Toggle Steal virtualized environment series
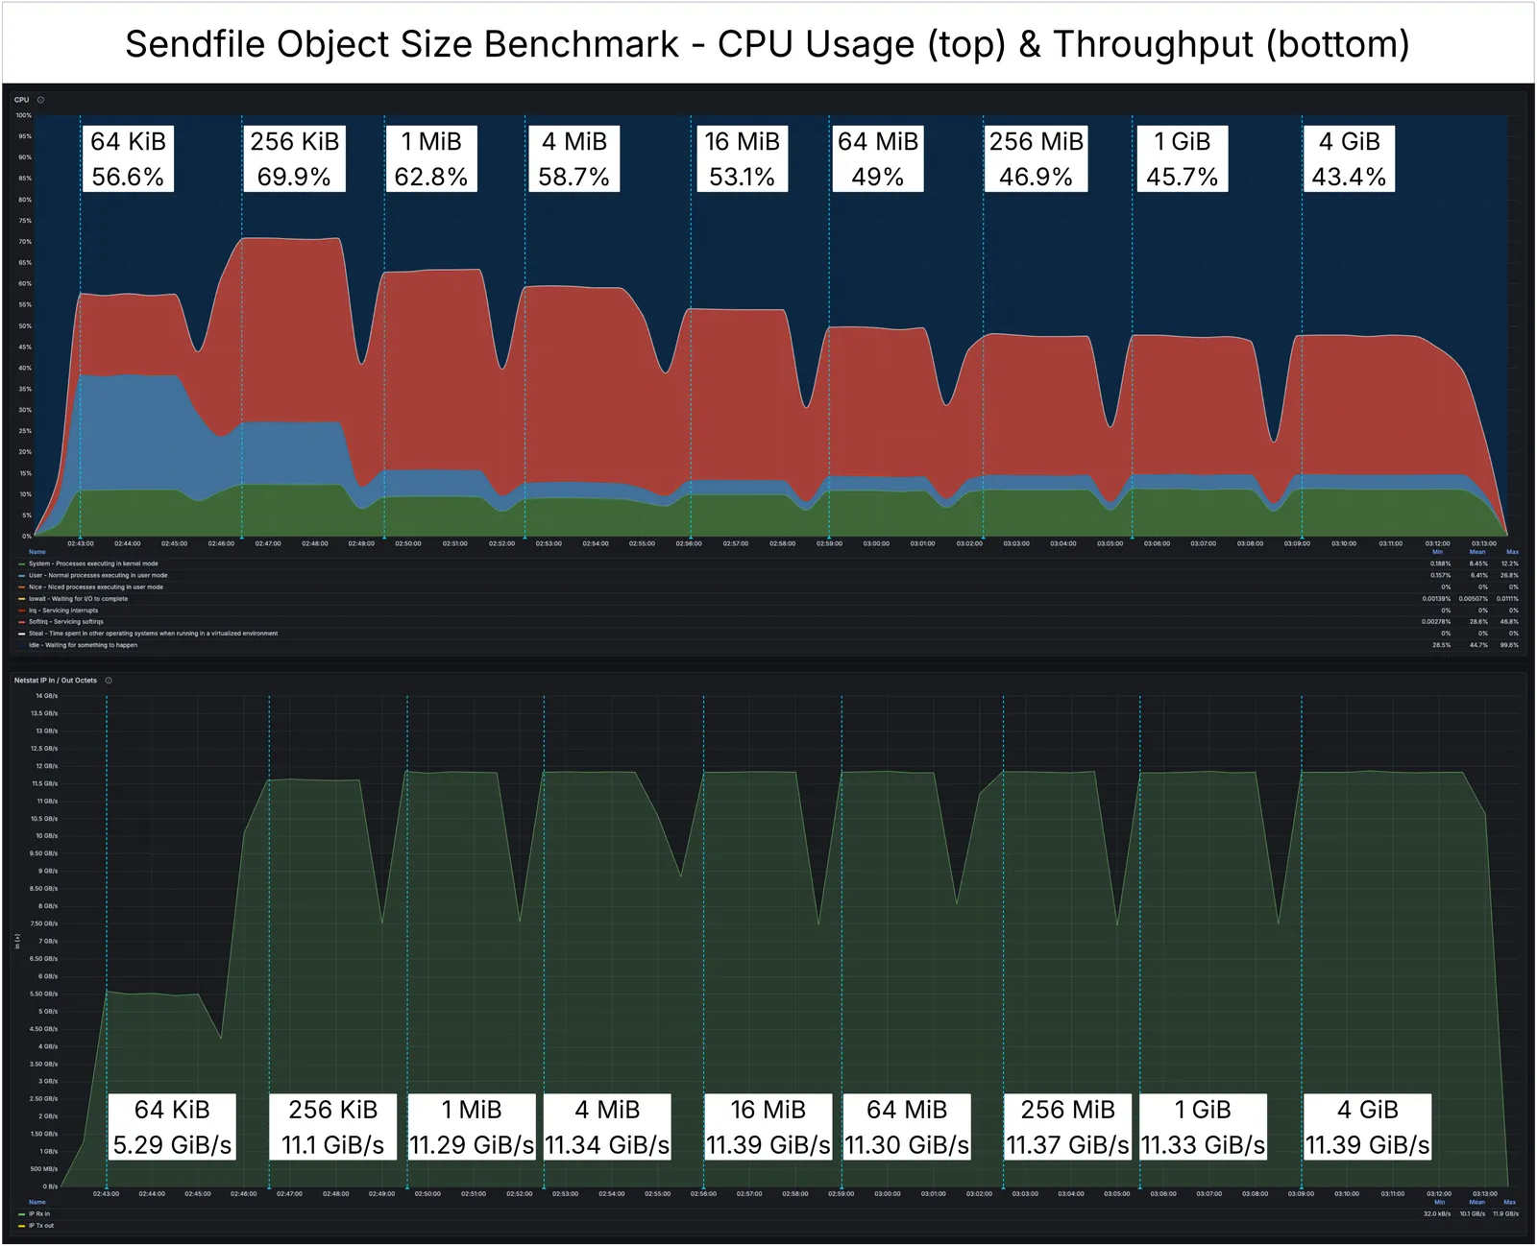This screenshot has width=1537, height=1246. [x=153, y=634]
